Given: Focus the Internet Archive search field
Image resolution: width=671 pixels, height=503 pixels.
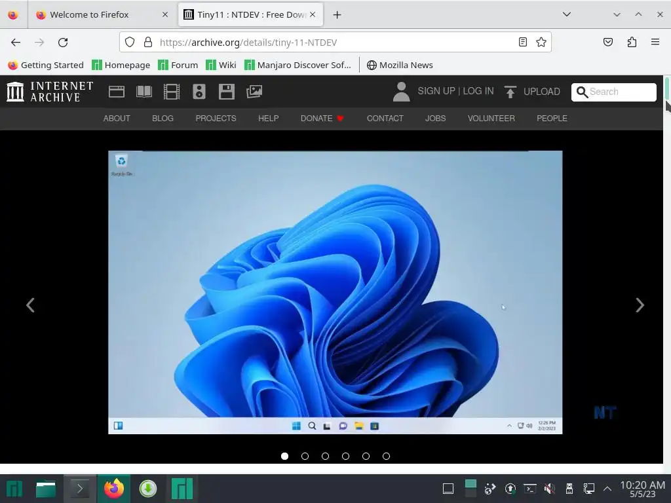Looking at the screenshot, I should [613, 92].
